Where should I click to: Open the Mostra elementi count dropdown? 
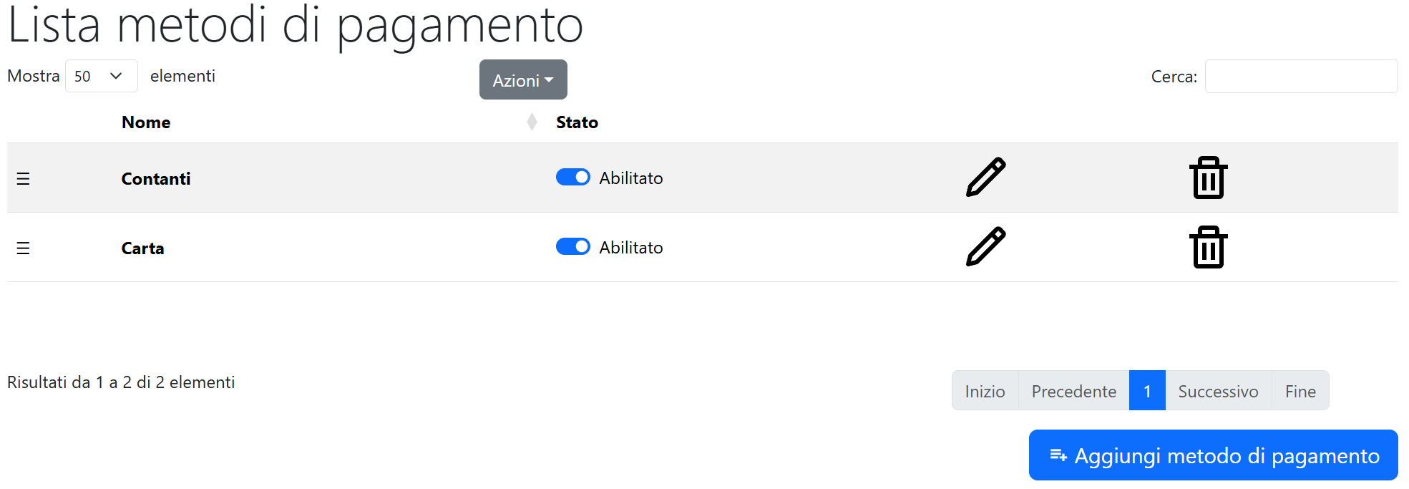pos(101,76)
